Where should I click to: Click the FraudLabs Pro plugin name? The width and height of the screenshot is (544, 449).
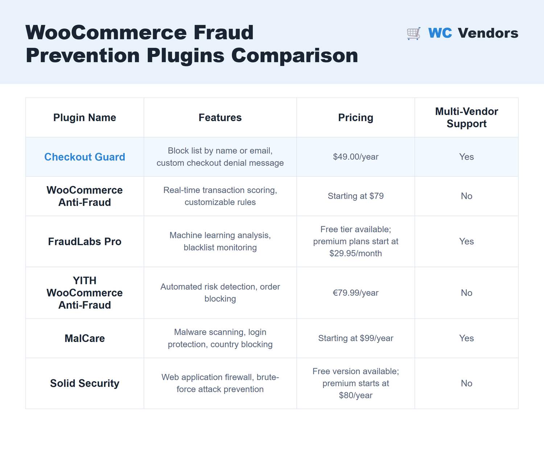coord(85,242)
